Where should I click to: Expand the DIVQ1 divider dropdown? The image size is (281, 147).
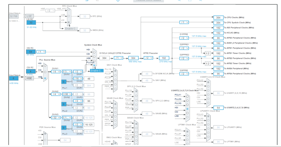pos(78,79)
